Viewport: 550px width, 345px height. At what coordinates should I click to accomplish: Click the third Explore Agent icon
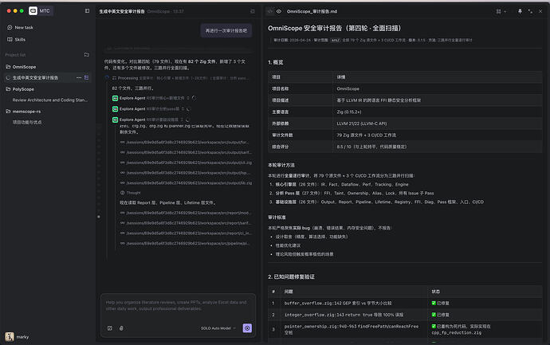115,120
